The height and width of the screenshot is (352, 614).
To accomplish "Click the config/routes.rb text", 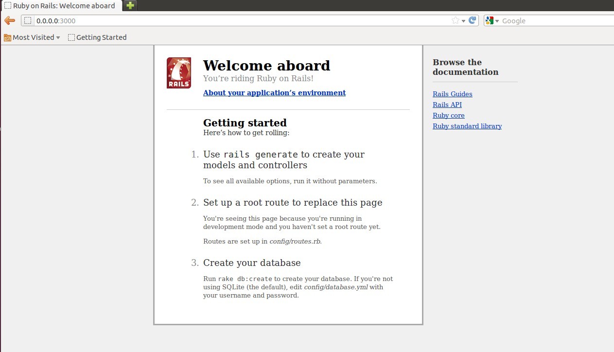I will click(295, 242).
